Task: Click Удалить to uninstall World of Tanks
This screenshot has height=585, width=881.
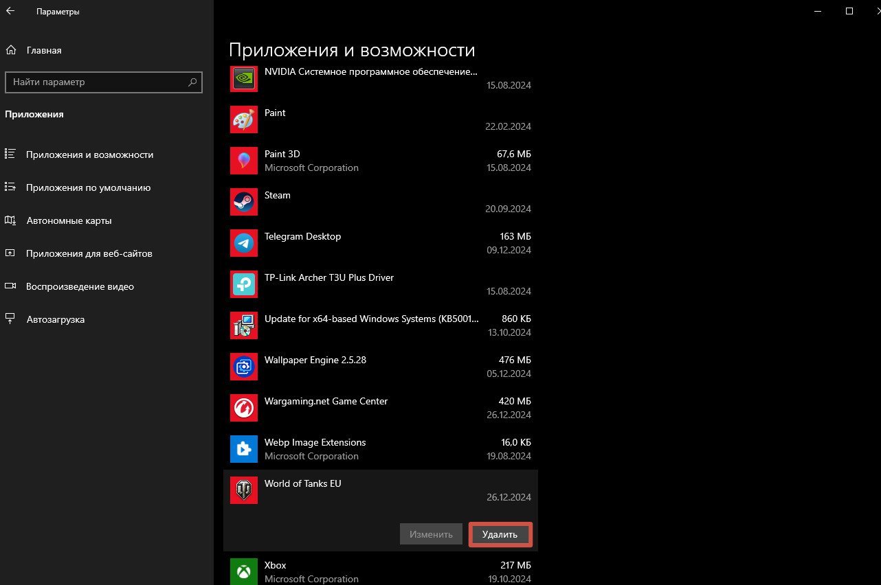Action: point(500,534)
